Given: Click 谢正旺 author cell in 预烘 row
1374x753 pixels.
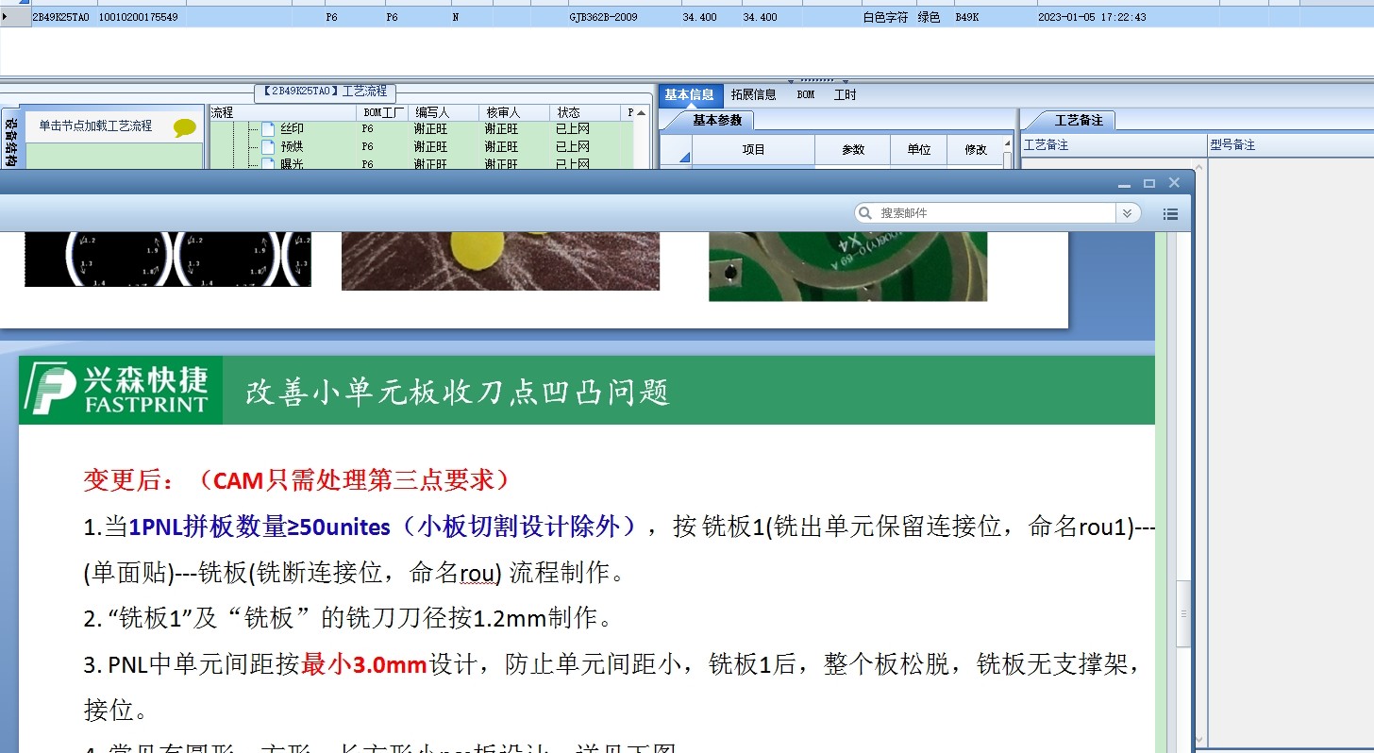Looking at the screenshot, I should click(x=432, y=146).
